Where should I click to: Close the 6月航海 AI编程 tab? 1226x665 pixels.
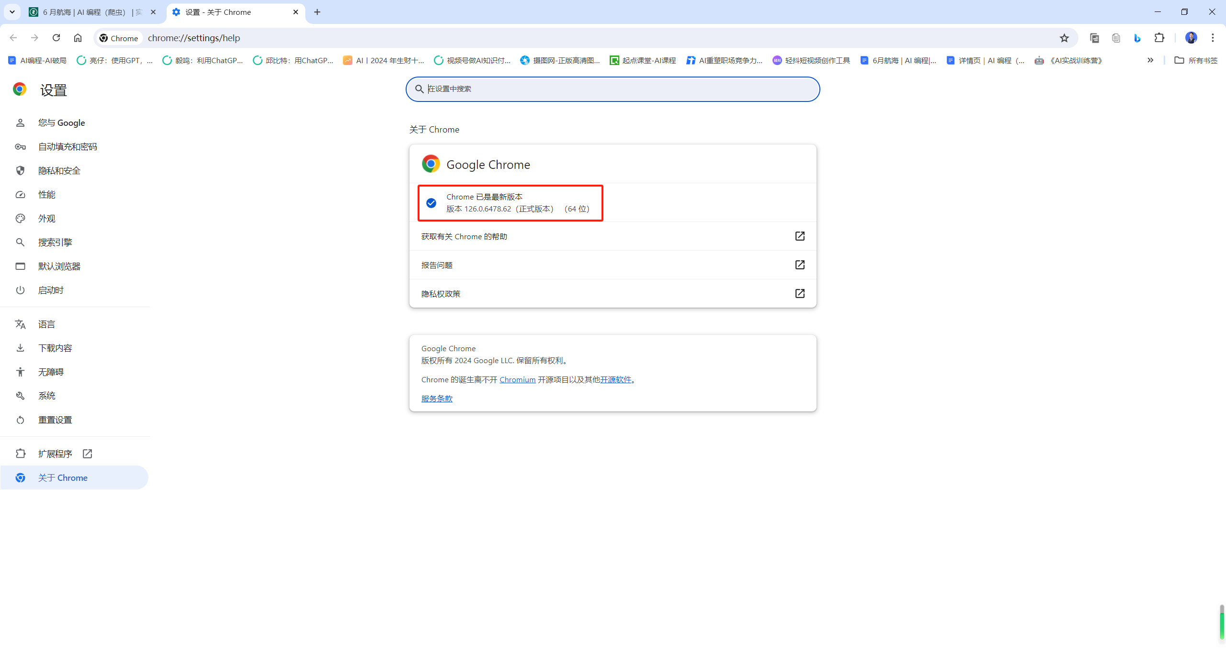[153, 12]
